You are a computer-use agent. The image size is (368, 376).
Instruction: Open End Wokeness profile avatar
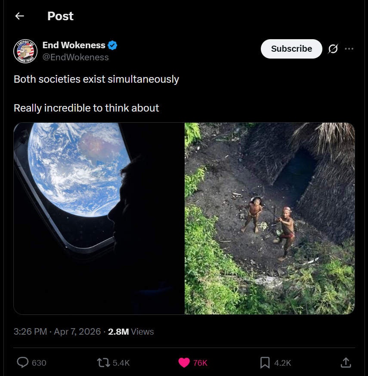click(26, 51)
